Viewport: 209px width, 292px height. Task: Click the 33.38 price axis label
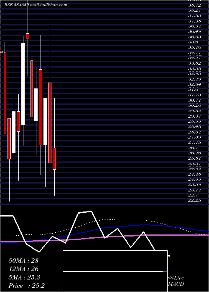(x=194, y=69)
